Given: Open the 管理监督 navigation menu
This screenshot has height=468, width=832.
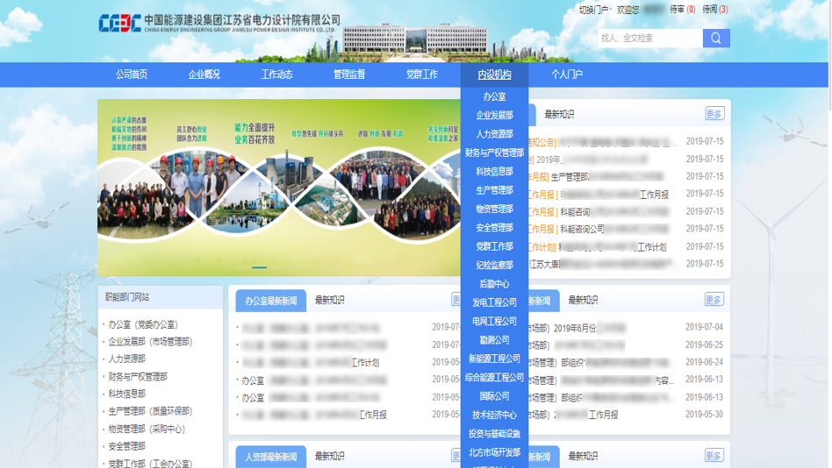Looking at the screenshot, I should point(349,74).
